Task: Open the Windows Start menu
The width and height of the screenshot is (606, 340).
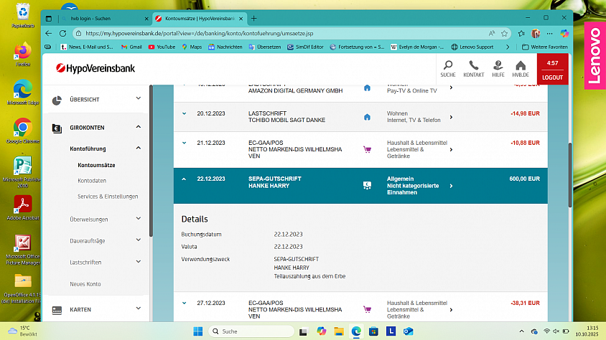Action: click(x=198, y=331)
